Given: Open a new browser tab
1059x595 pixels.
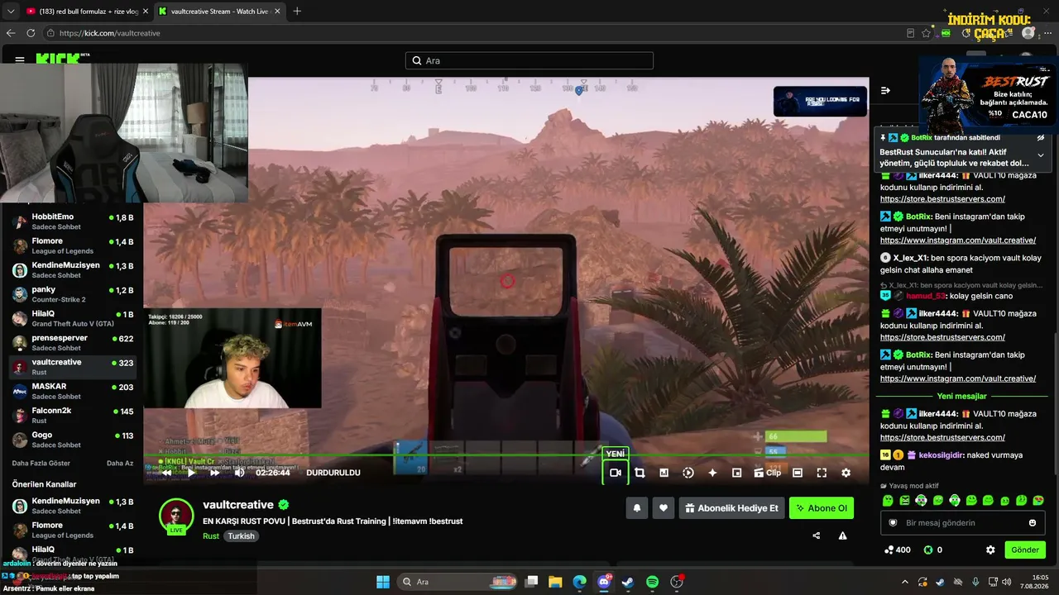Looking at the screenshot, I should pos(297,12).
